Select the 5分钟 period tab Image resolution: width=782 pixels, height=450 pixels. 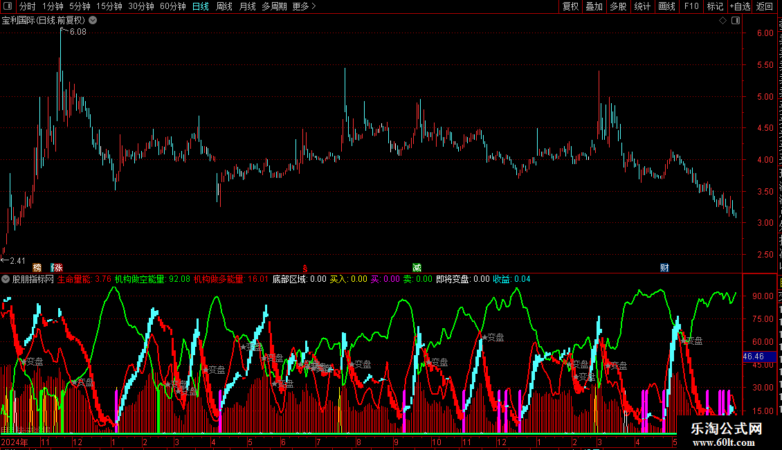click(80, 6)
